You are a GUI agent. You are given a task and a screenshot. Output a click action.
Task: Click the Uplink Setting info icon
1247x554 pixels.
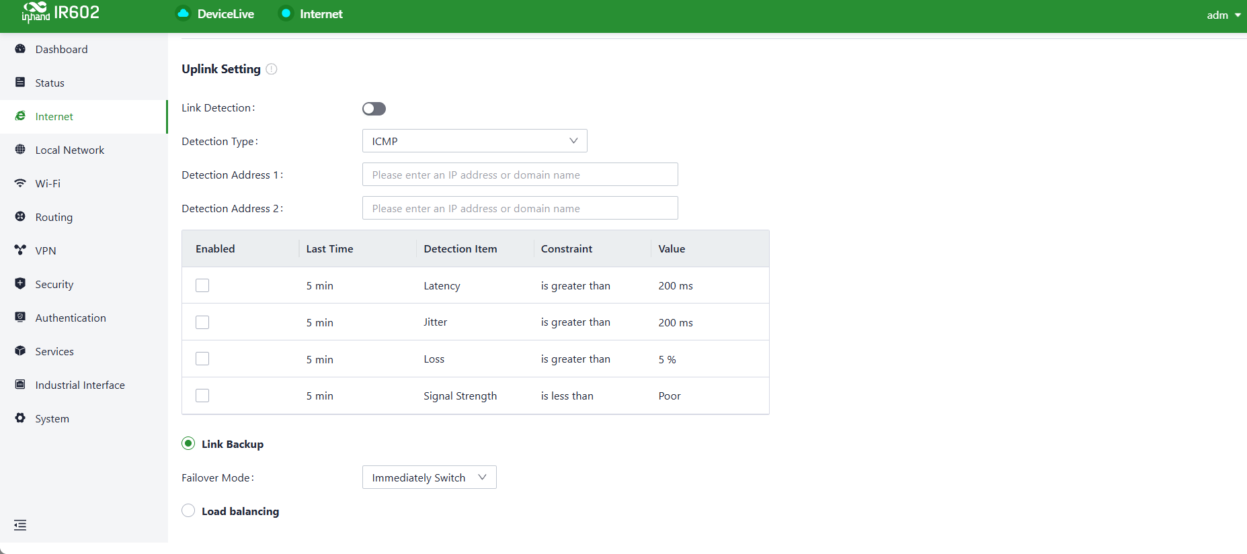pyautogui.click(x=272, y=69)
